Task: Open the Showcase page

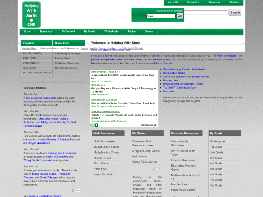Action: coord(214,2)
